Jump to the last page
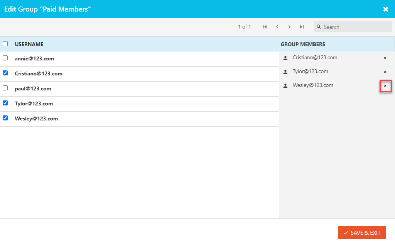The height and width of the screenshot is (247, 395). [x=302, y=27]
